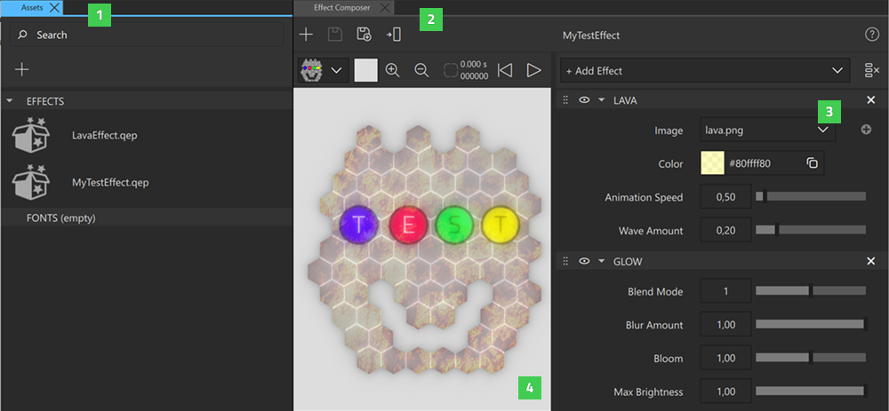Copy the color hex value #80ffff80
The height and width of the screenshot is (411, 889).
click(x=812, y=163)
